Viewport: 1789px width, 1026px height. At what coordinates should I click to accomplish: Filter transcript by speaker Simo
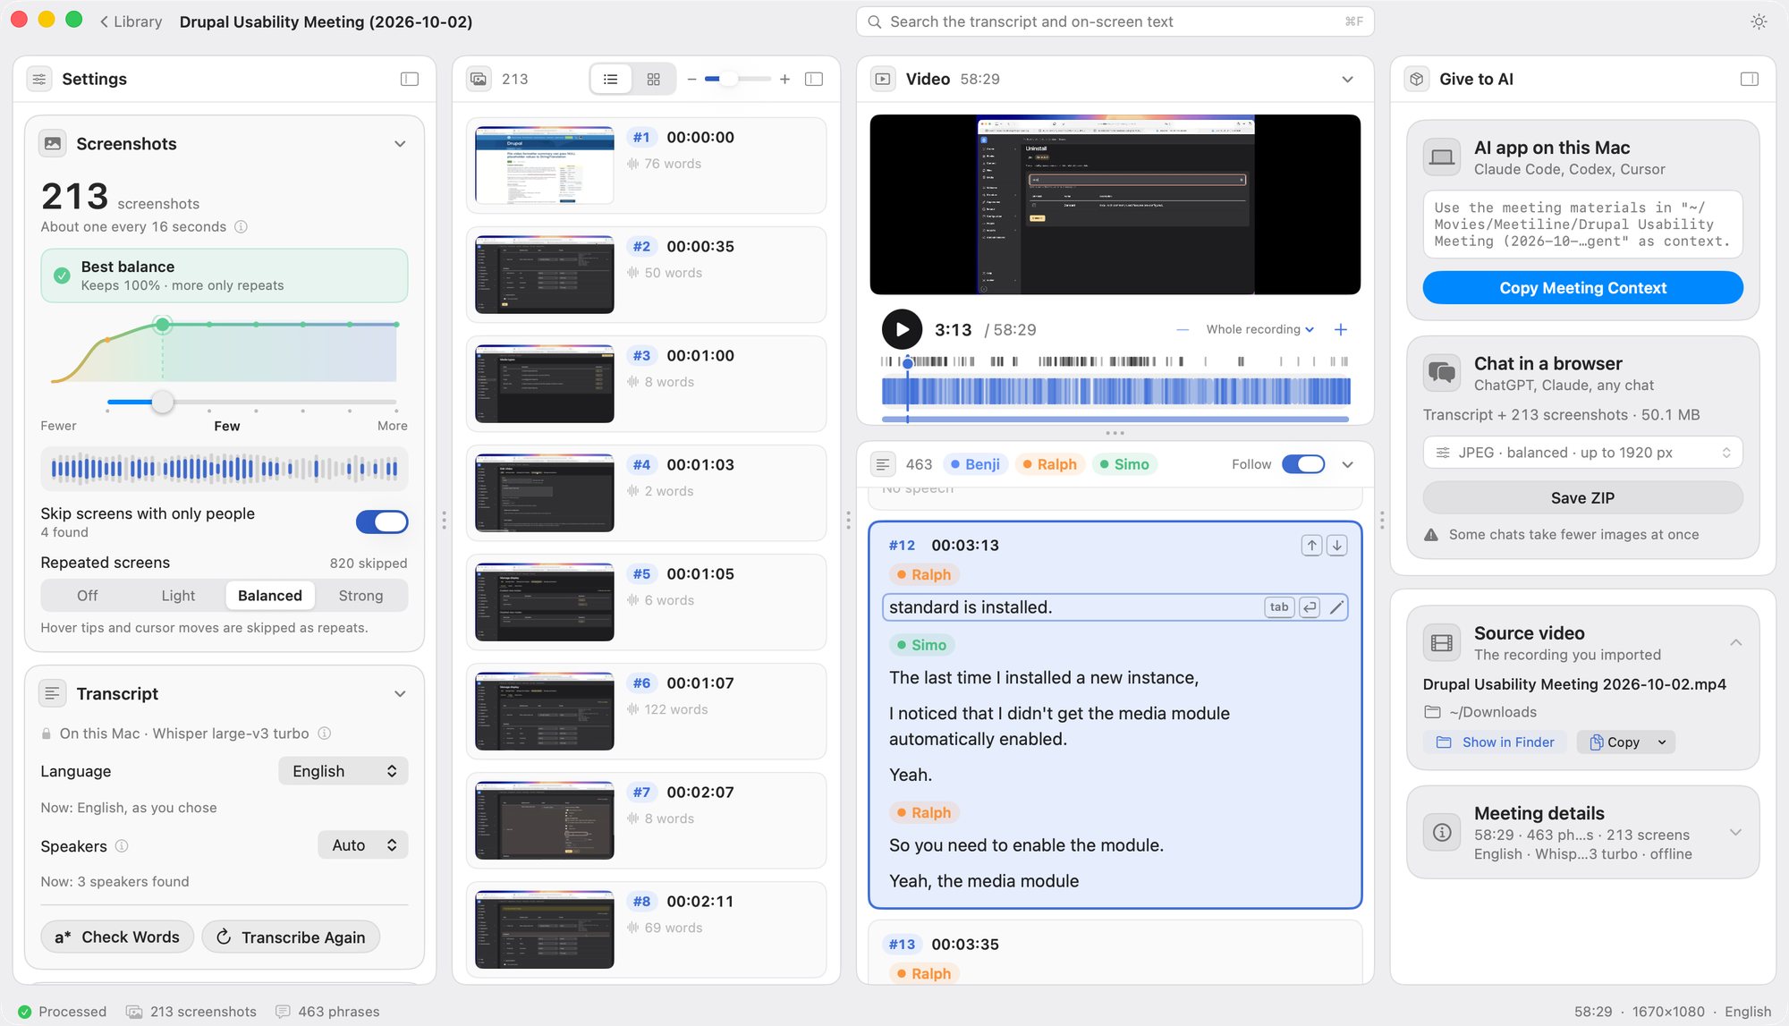pyautogui.click(x=1124, y=463)
